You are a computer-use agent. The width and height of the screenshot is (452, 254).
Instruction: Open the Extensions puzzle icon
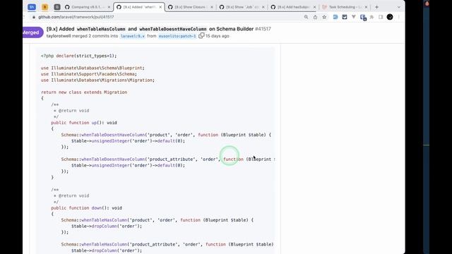(372, 17)
